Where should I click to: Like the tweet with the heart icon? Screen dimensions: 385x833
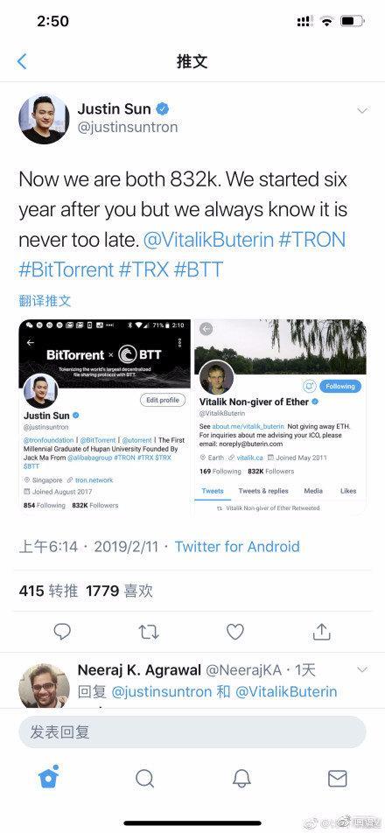pos(235,632)
